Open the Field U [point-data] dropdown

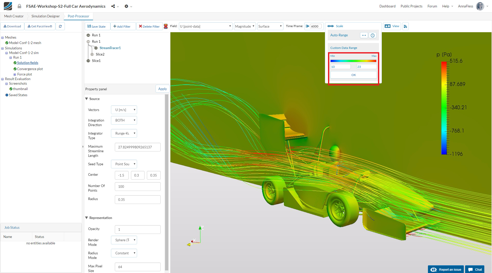point(206,26)
